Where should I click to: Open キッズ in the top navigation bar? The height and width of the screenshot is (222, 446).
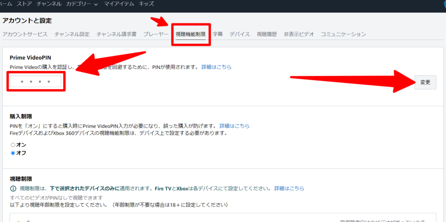(x=146, y=4)
